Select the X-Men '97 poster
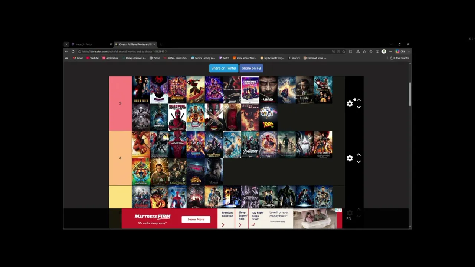This screenshot has height=267, width=475. pyautogui.click(x=268, y=117)
